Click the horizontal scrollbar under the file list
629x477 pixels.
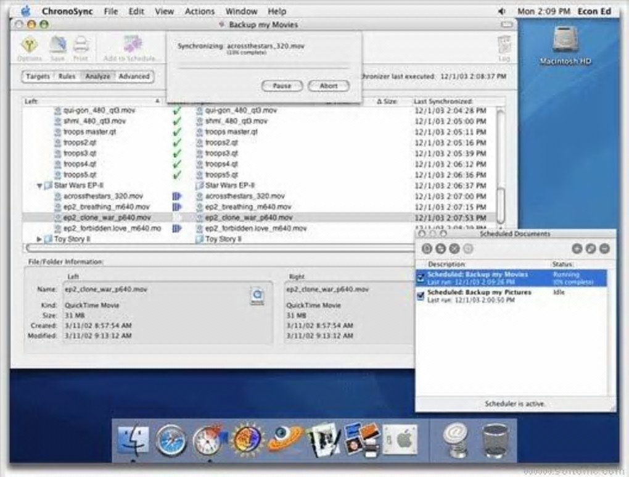pos(220,249)
